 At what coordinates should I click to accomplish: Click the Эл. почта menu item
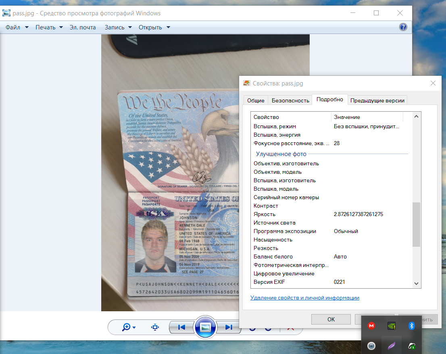tap(83, 27)
